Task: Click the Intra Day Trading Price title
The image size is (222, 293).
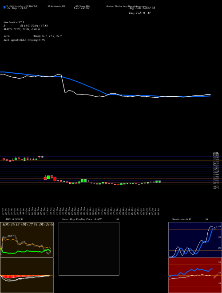Action: pos(78,219)
